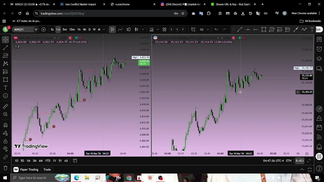Screen dimensions: 324x182
Task: Open geometric shapes tool
Action: [5, 80]
